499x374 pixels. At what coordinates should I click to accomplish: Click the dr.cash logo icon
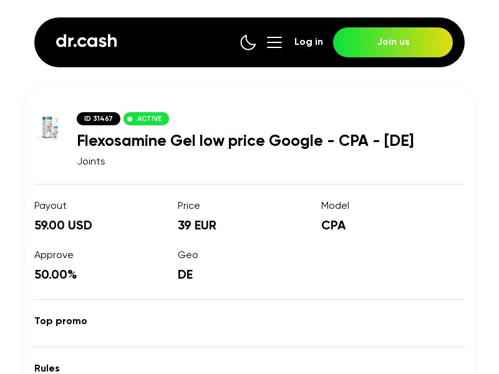click(x=86, y=41)
